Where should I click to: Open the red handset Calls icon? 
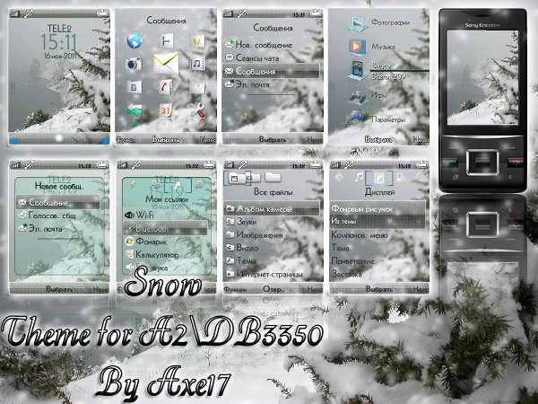click(166, 86)
